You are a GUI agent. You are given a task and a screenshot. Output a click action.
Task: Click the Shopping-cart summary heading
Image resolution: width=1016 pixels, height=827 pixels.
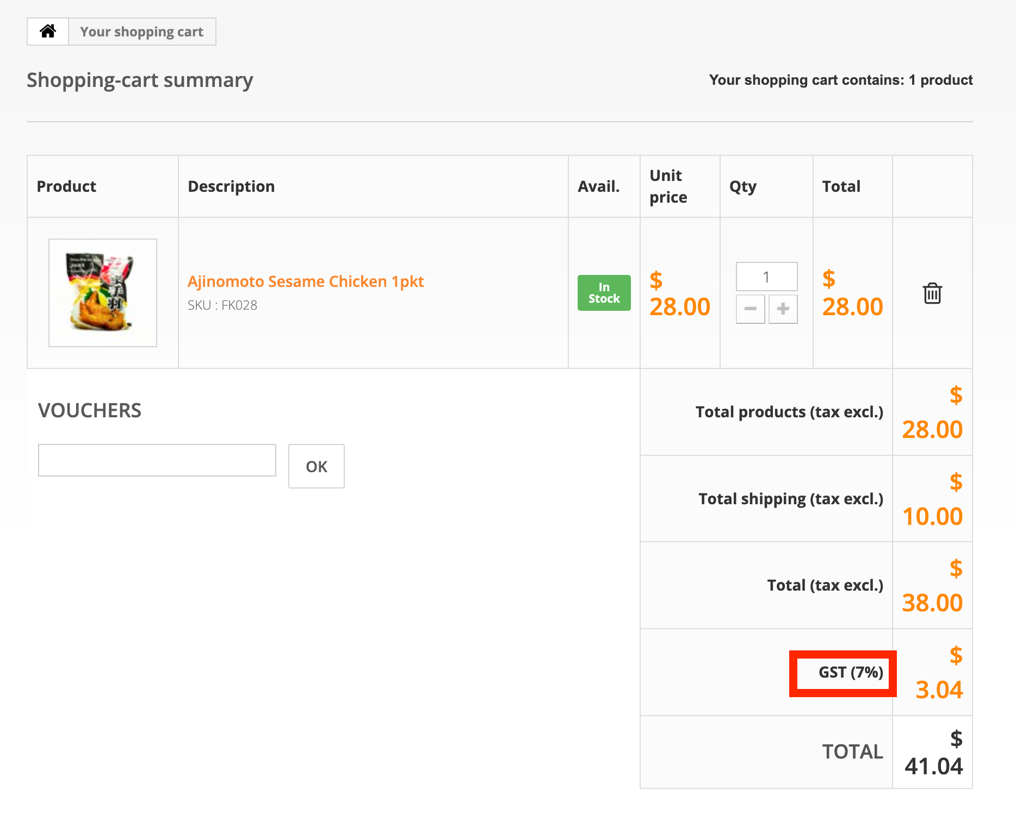(x=140, y=80)
